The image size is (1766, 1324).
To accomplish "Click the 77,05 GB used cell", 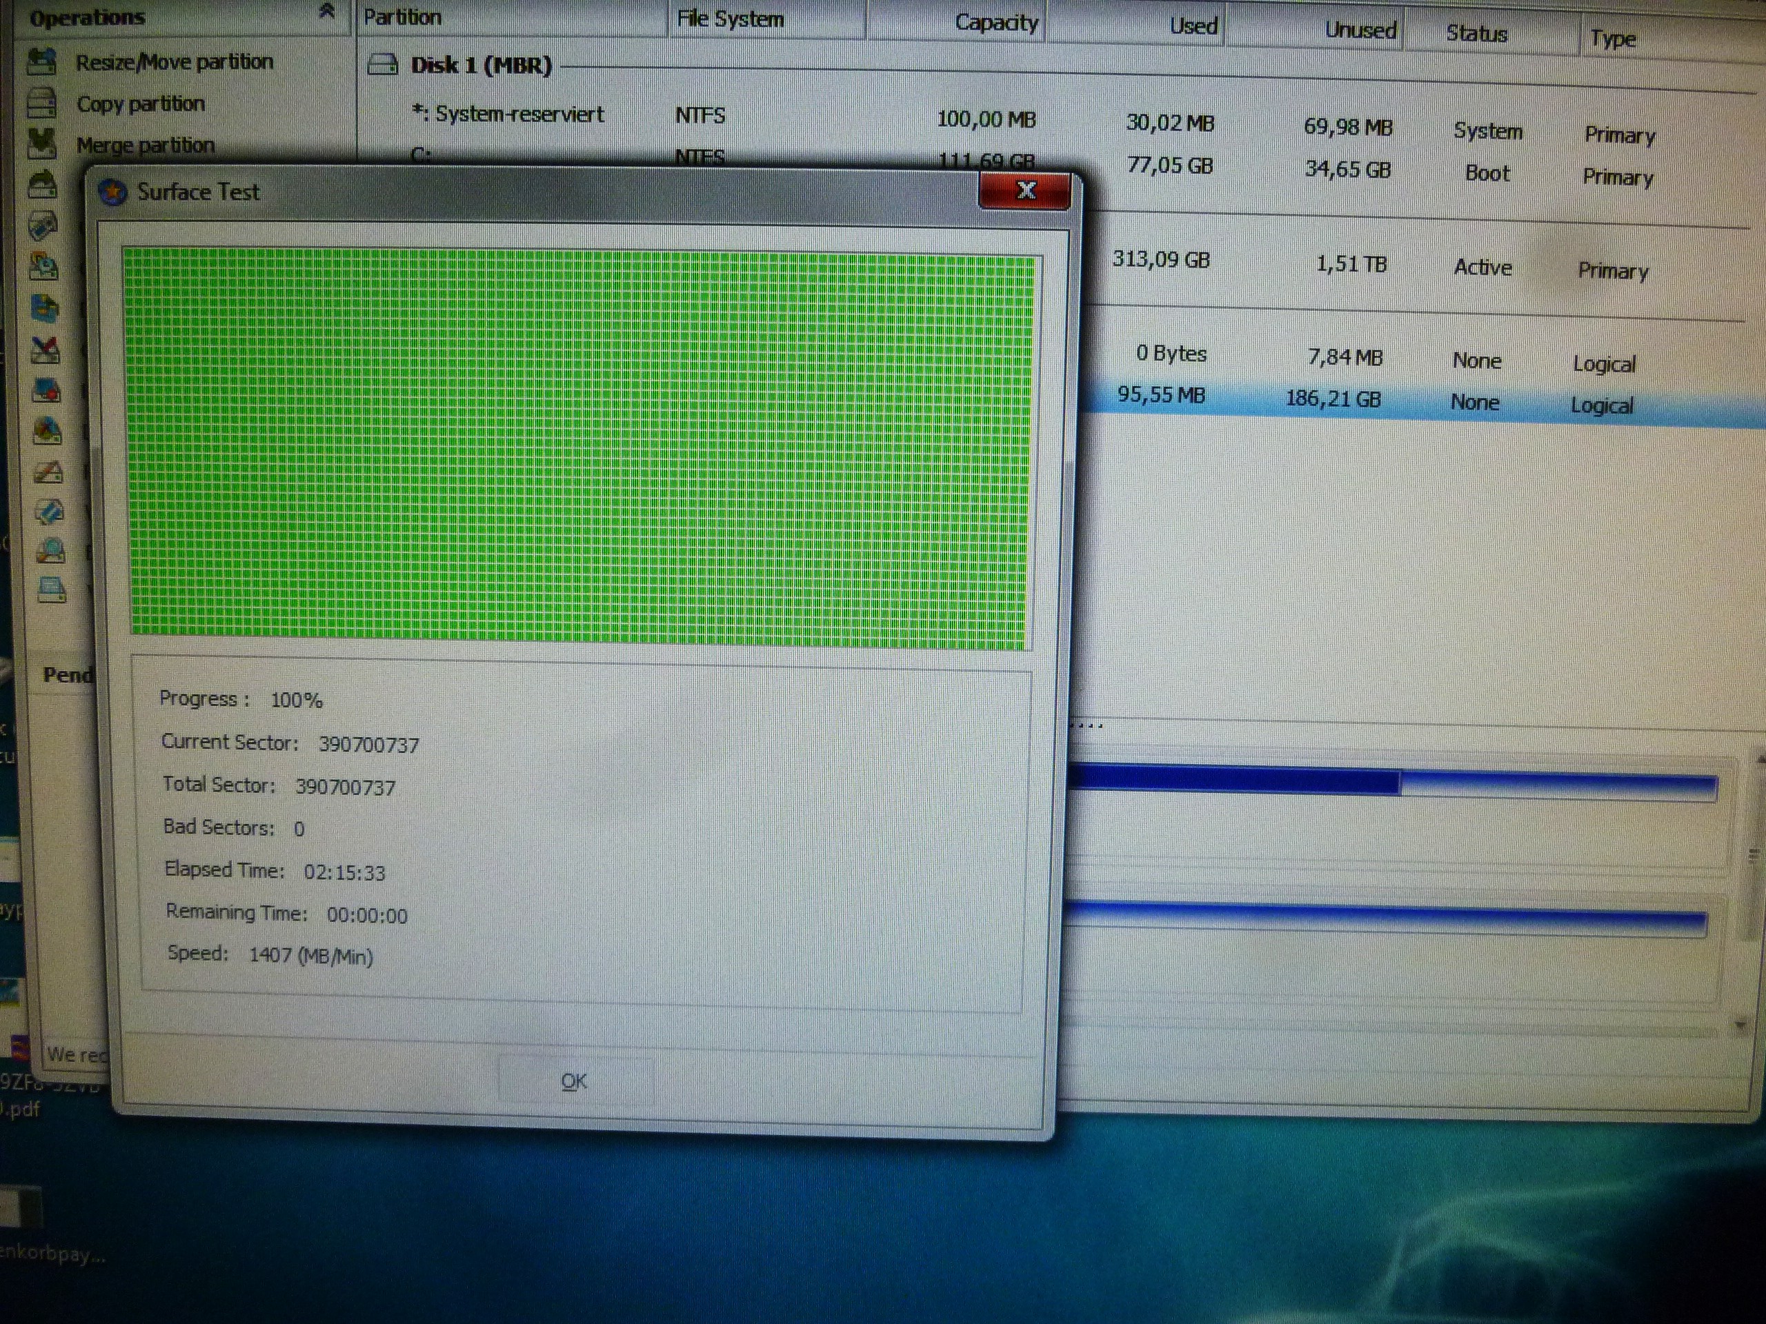I will [x=1169, y=165].
